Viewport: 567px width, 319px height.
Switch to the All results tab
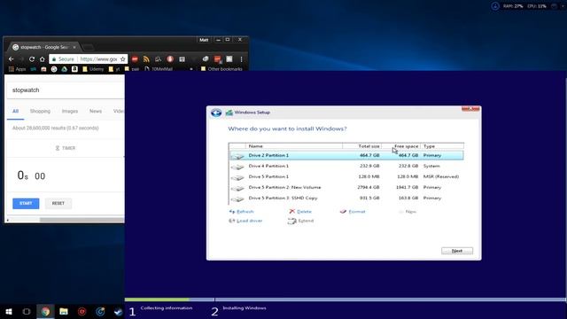coord(16,111)
